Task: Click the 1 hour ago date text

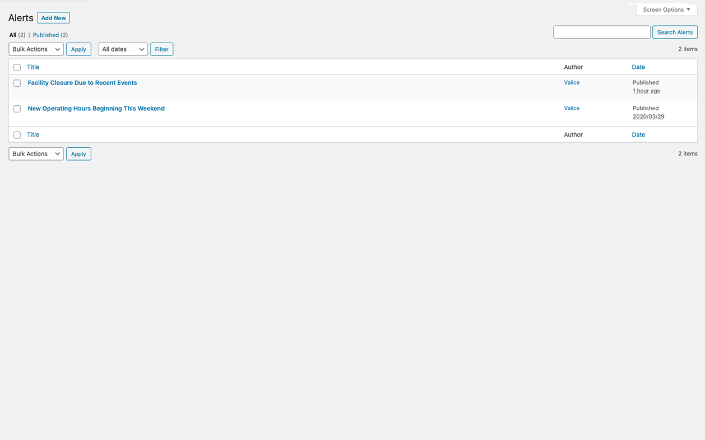Action: [x=647, y=91]
